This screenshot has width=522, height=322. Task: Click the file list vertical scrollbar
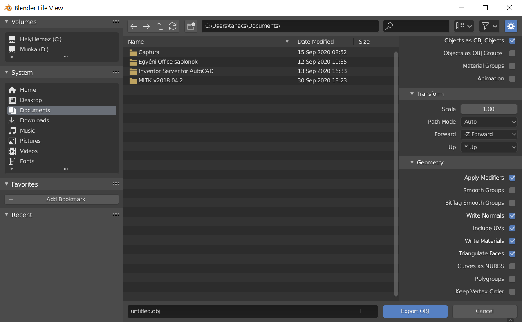point(396,173)
